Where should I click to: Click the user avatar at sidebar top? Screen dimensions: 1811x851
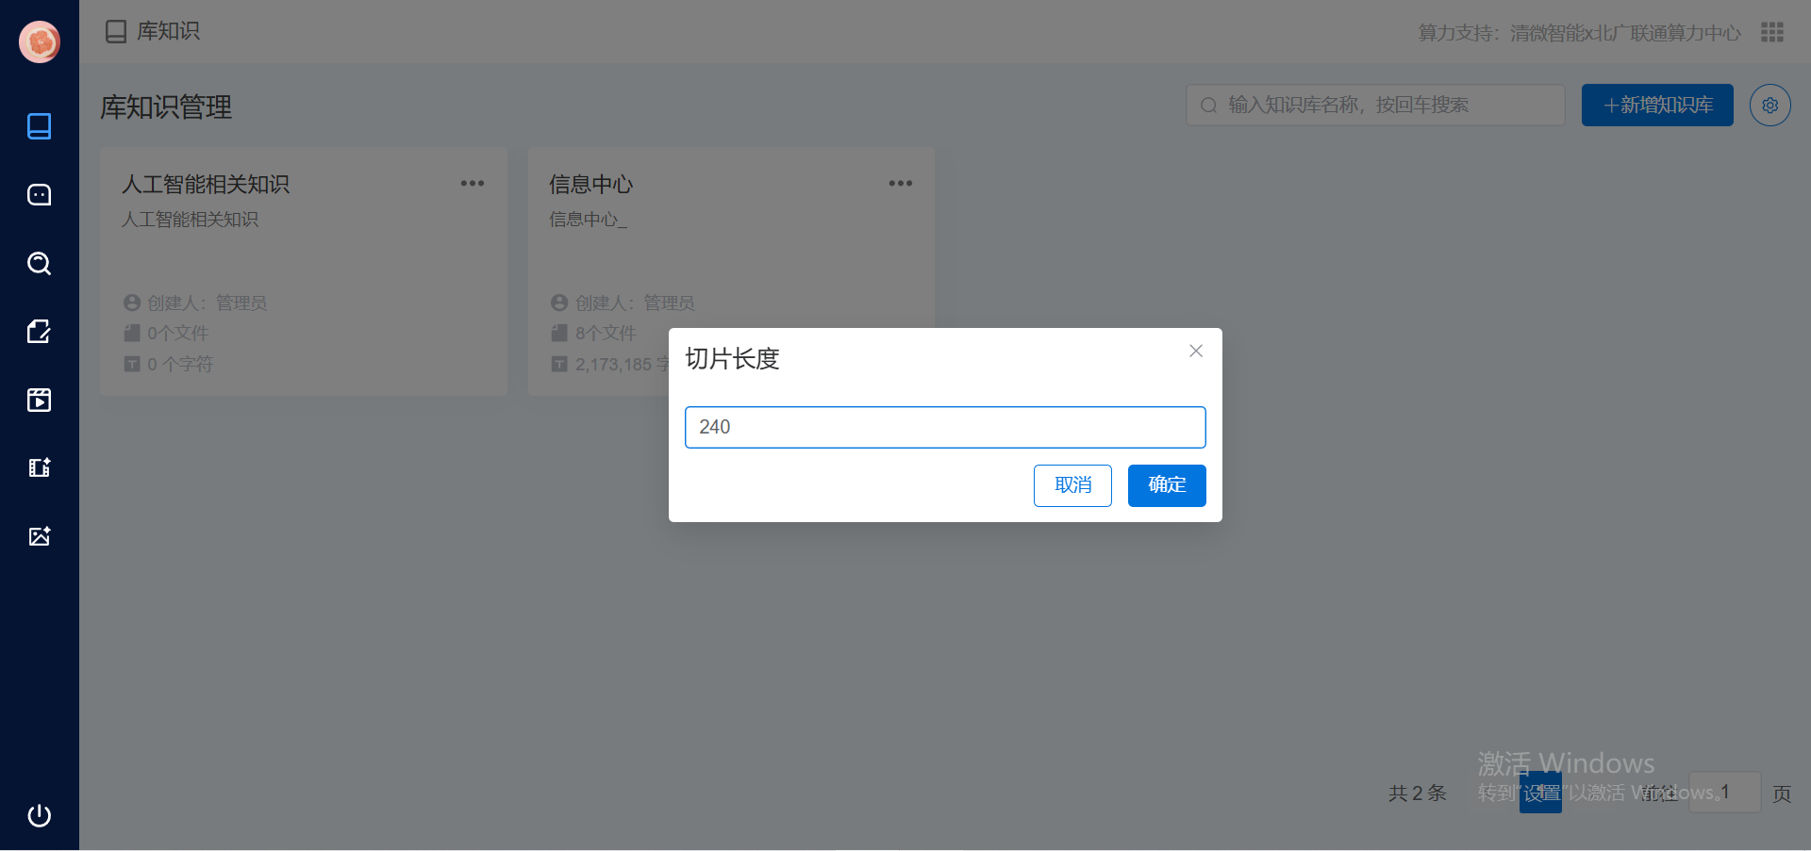(x=39, y=41)
